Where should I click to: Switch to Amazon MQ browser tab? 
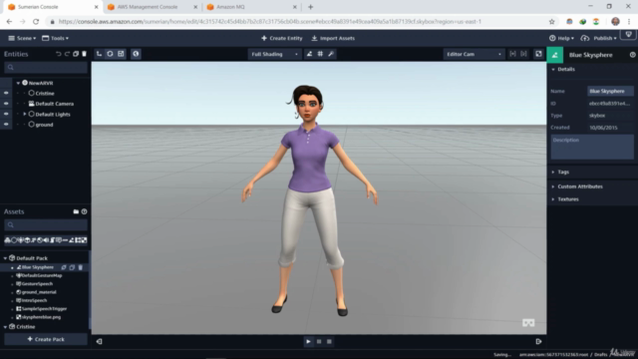[251, 7]
